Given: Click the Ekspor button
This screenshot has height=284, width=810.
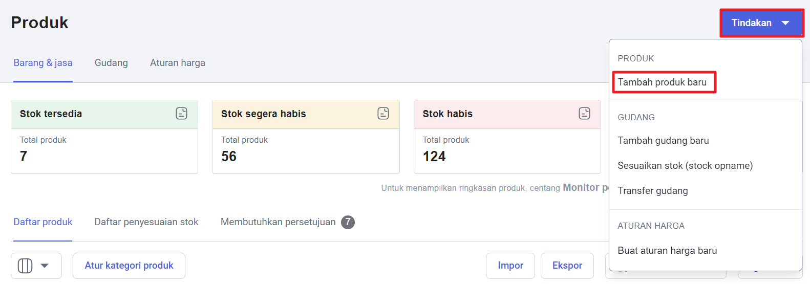Looking at the screenshot, I should point(567,266).
